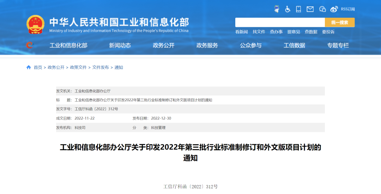Open the robot assistant icon
The height and width of the screenshot is (194, 381).
[277, 9]
